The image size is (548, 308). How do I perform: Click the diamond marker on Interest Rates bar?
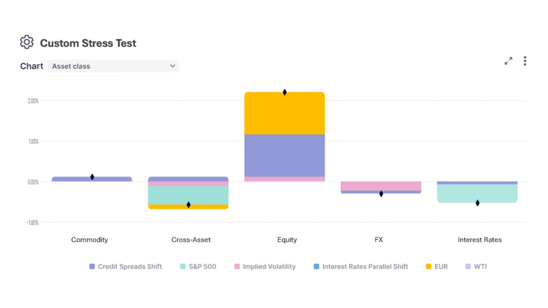coord(478,203)
